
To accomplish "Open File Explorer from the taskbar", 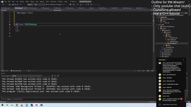I will coord(12,105).
